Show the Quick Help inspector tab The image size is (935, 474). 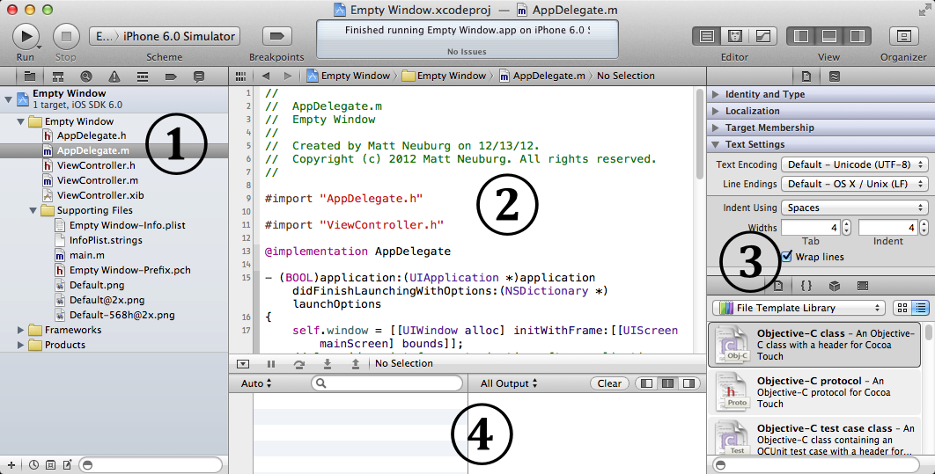(x=835, y=77)
